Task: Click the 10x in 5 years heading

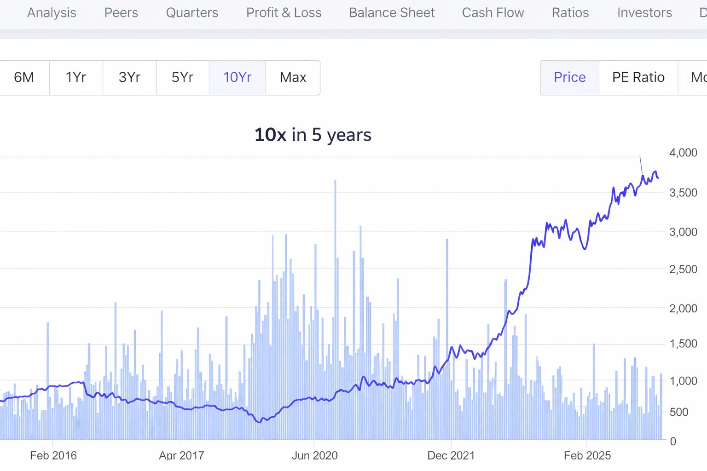Action: pyautogui.click(x=313, y=135)
